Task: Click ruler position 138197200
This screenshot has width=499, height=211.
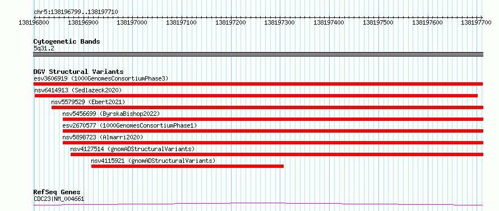Action: [x=231, y=22]
